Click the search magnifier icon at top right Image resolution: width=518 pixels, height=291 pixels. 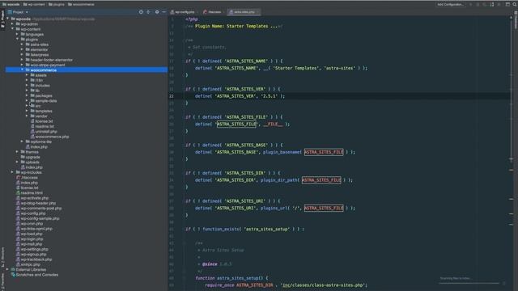(515, 4)
